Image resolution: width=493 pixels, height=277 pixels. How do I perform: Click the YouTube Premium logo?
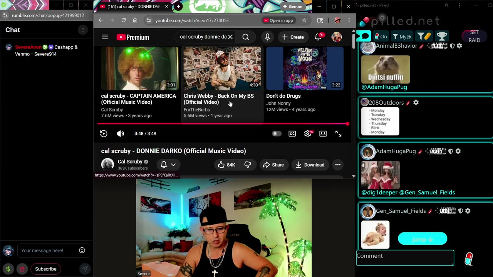[133, 37]
